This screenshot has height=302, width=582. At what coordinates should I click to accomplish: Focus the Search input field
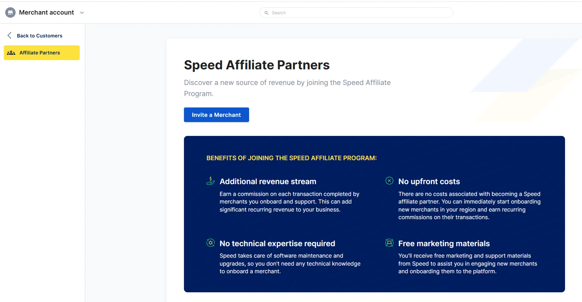point(356,12)
